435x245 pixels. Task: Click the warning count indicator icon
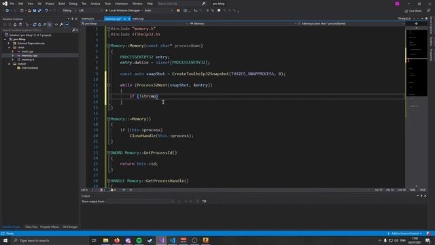[x=112, y=190]
